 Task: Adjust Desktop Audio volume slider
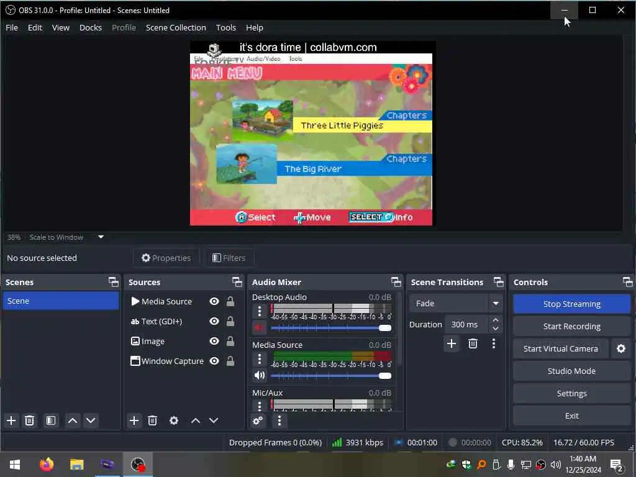[331, 328]
